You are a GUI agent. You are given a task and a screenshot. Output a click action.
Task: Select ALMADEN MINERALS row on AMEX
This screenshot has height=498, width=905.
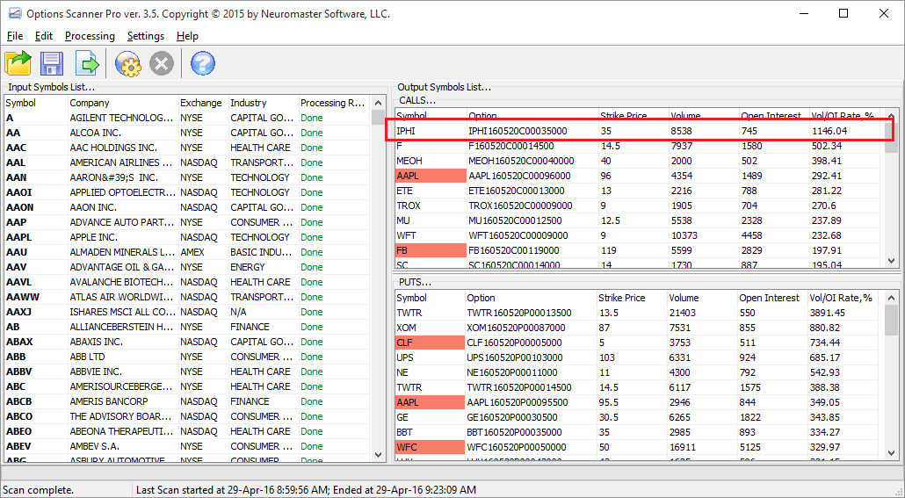tap(187, 252)
